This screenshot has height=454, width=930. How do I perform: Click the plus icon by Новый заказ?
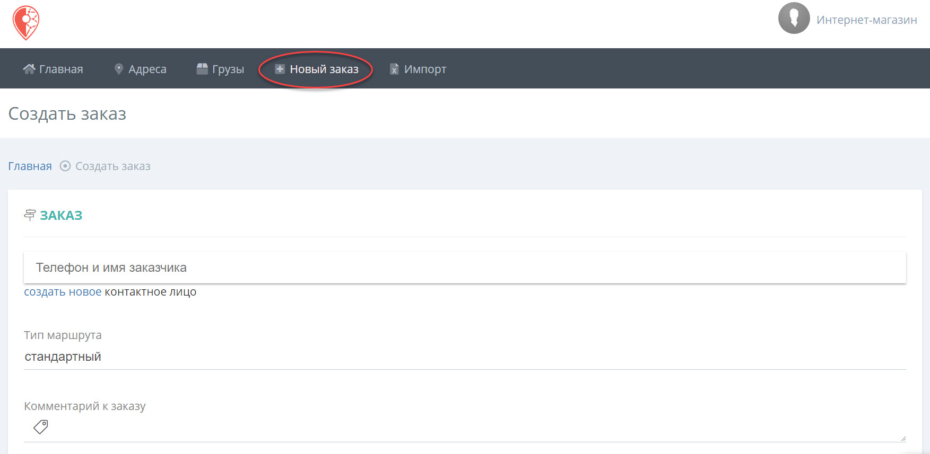point(280,69)
